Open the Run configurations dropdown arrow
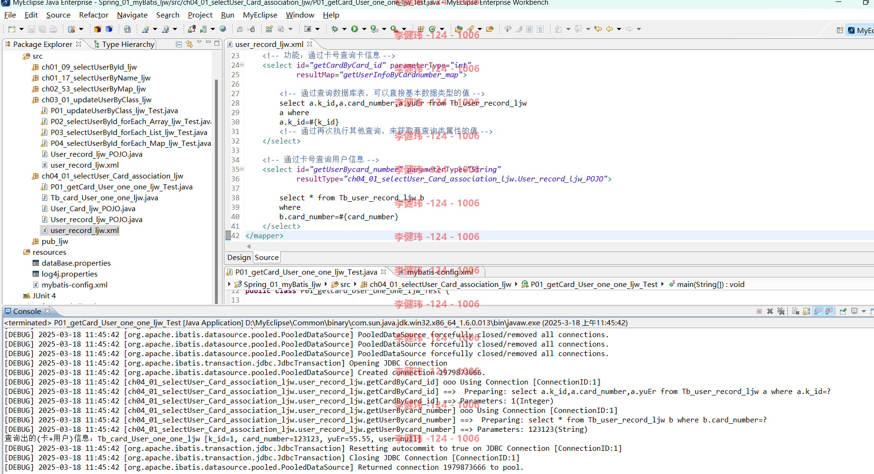Screen dimensions: 874x474 pyautogui.click(x=364, y=29)
